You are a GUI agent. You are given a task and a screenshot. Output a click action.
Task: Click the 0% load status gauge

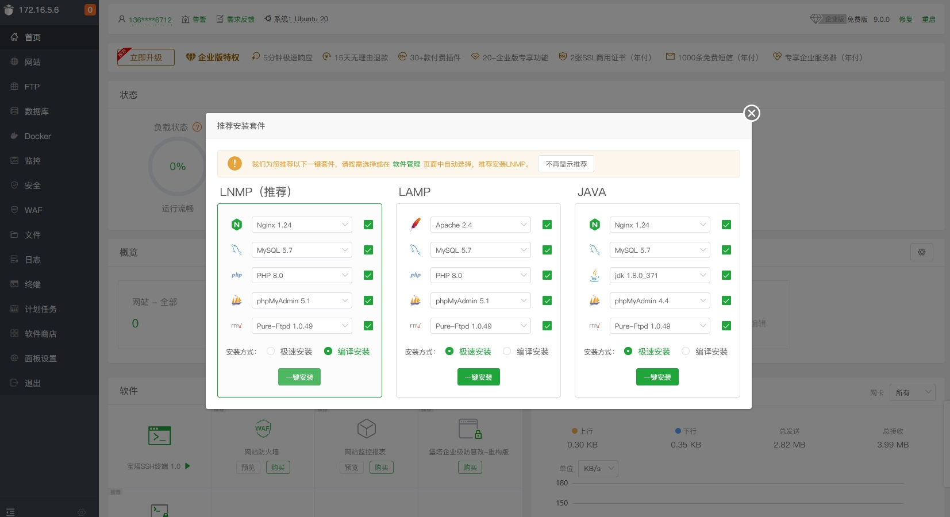coord(178,167)
